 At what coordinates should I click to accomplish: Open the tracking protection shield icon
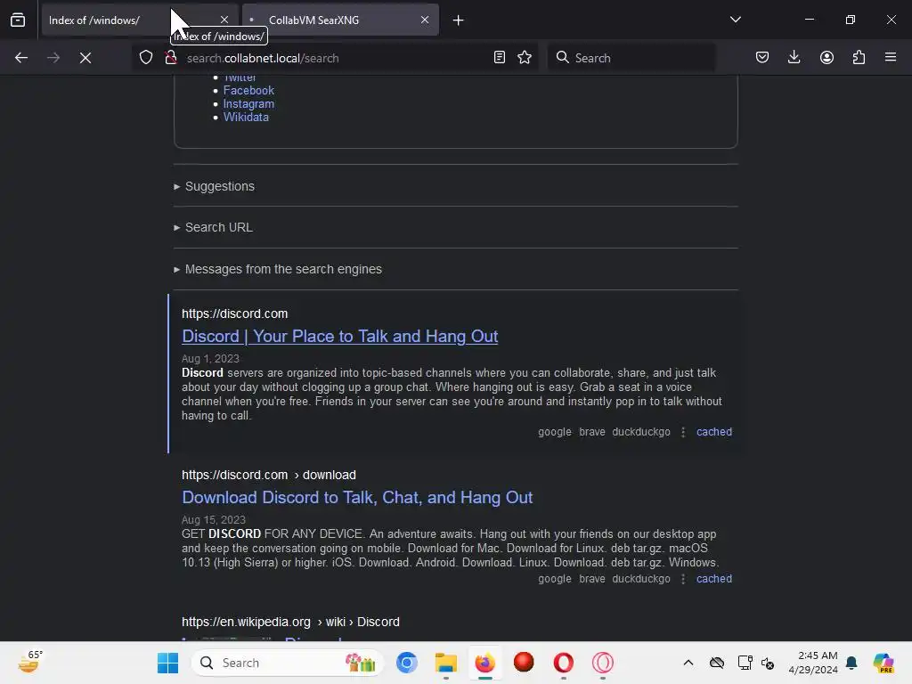click(x=146, y=58)
